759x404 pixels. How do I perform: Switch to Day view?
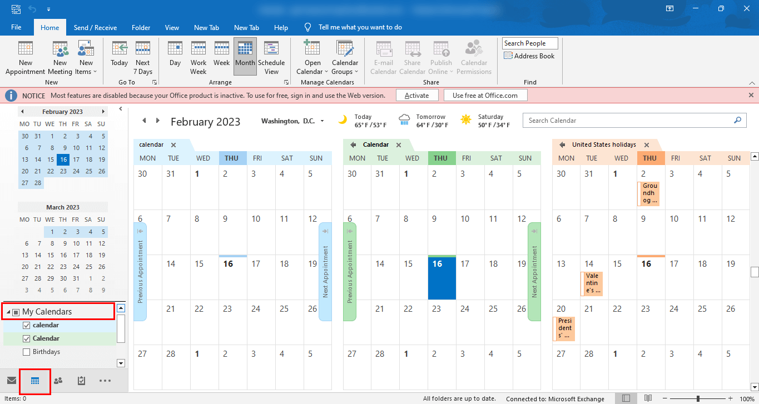175,54
